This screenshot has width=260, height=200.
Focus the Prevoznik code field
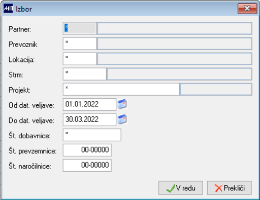click(x=80, y=44)
